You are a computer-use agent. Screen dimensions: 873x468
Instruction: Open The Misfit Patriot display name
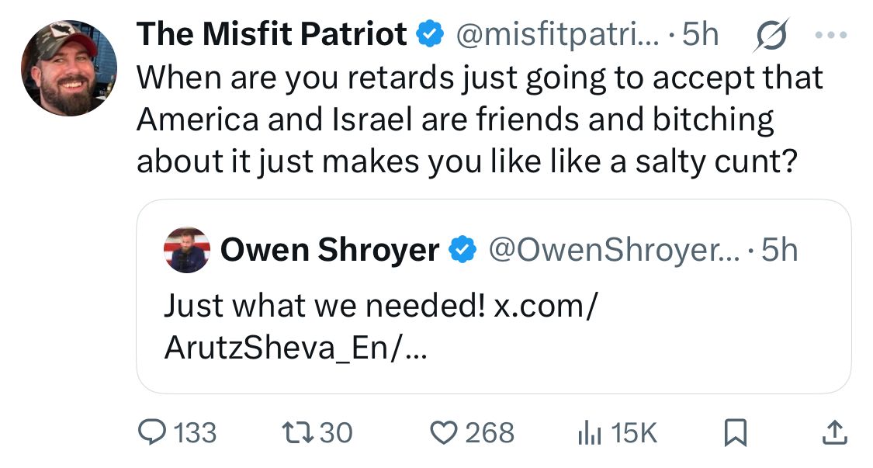pos(272,35)
